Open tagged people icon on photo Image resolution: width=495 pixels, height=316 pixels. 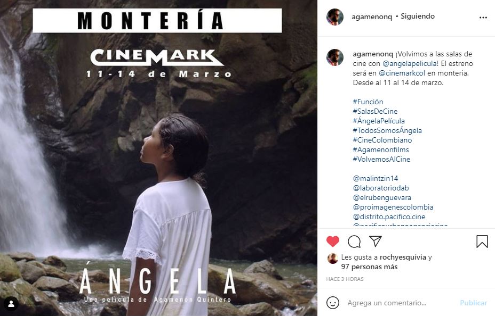point(11,303)
